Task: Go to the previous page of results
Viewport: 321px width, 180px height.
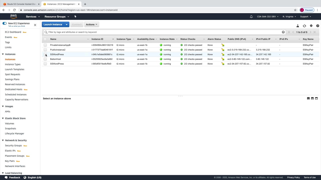Action: click(x=293, y=32)
